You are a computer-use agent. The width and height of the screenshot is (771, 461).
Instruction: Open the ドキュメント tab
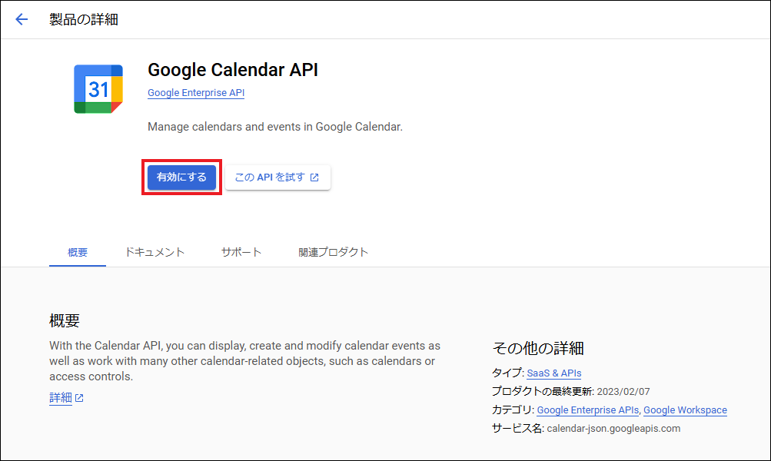(x=155, y=252)
